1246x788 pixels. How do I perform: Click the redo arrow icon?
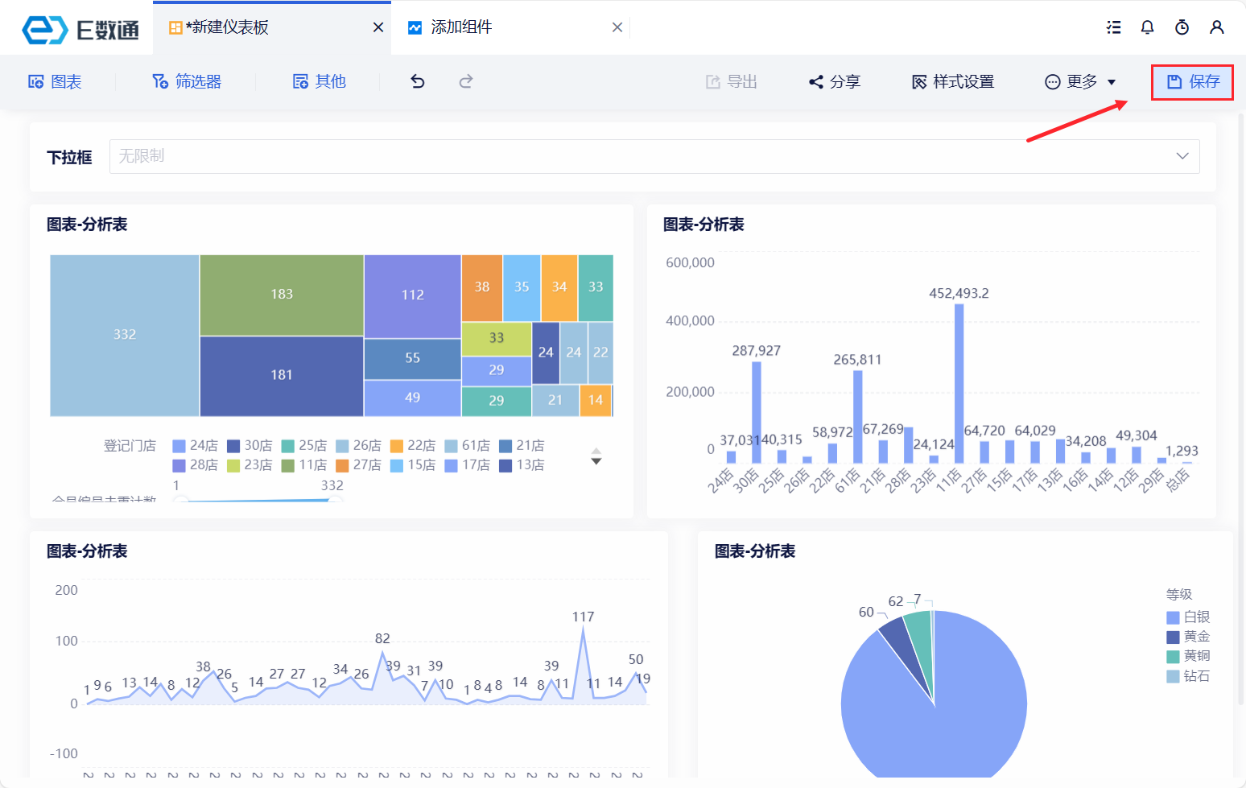tap(466, 81)
